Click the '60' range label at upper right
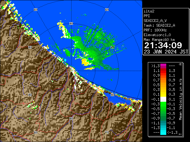This screenshot has width=190, height=142. 107,9
